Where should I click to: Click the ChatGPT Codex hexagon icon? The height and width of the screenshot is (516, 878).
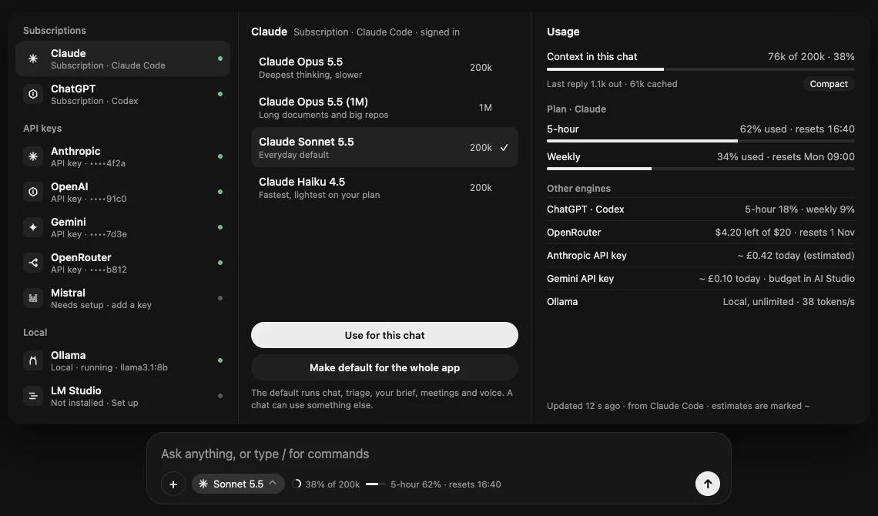coord(33,94)
